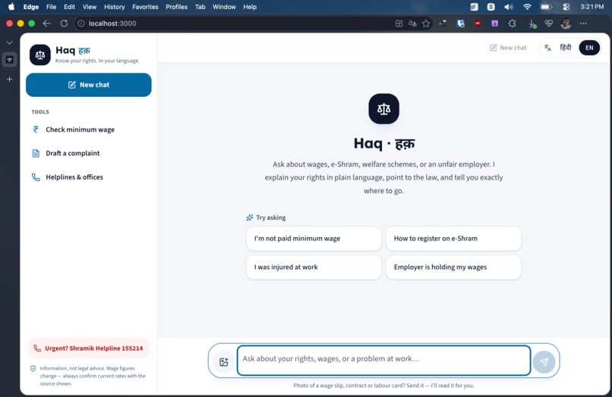Open the Favorites menu

coord(145,7)
